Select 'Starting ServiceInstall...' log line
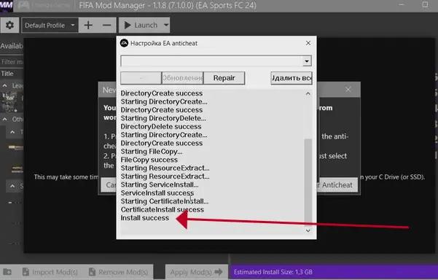438x280 pixels. tap(160, 184)
